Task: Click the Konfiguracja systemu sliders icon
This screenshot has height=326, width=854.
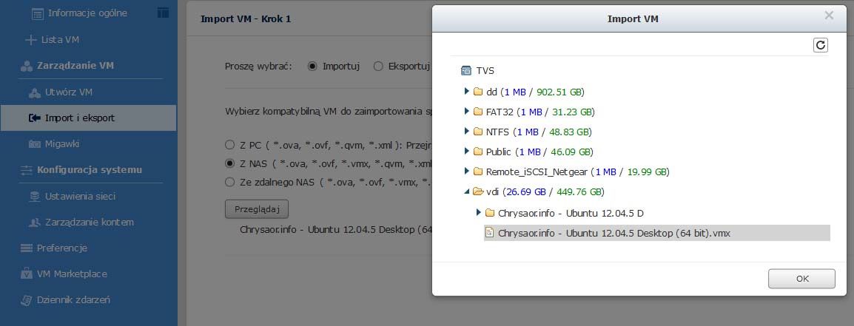Action: point(26,170)
